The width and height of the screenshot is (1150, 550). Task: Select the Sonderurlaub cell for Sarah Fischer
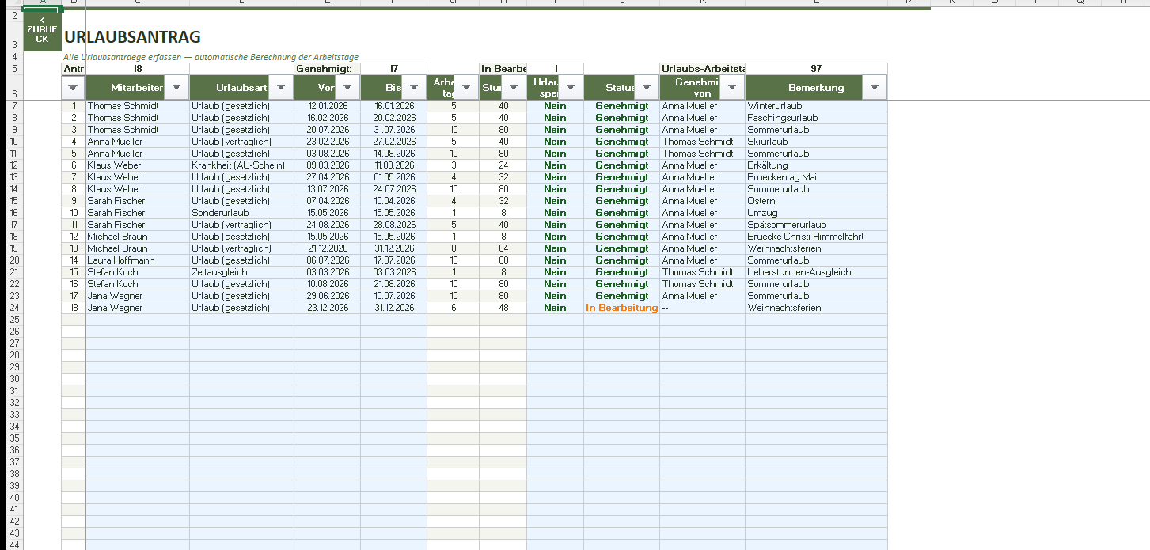click(x=241, y=213)
